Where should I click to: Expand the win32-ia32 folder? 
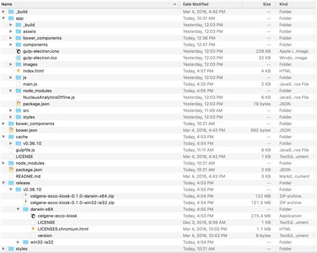18,242
